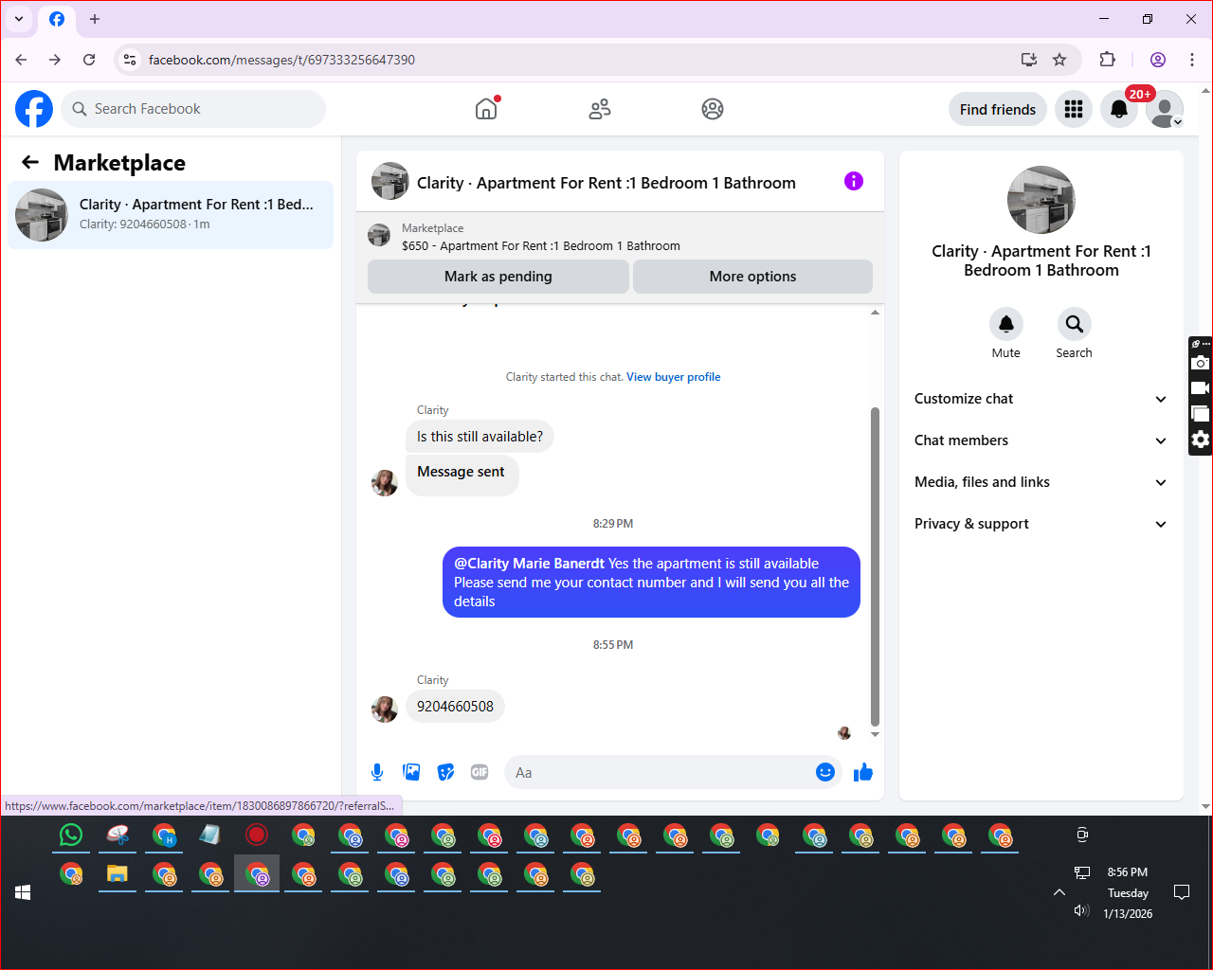Open the chat header listing thumbnail

[x=389, y=181]
